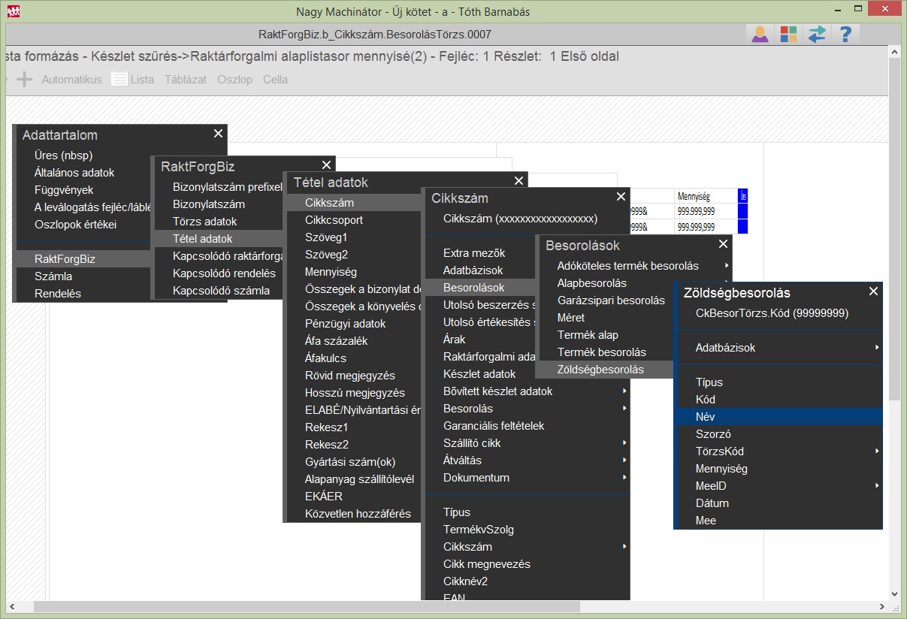Click the plus icon in the toolbar
This screenshot has width=907, height=619.
24,79
